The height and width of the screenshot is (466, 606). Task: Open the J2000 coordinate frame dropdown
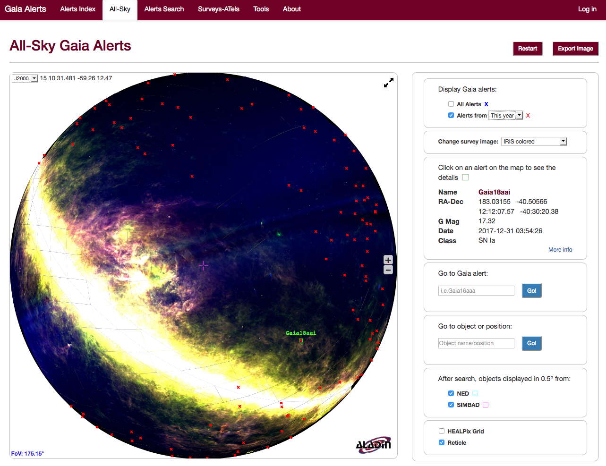25,78
